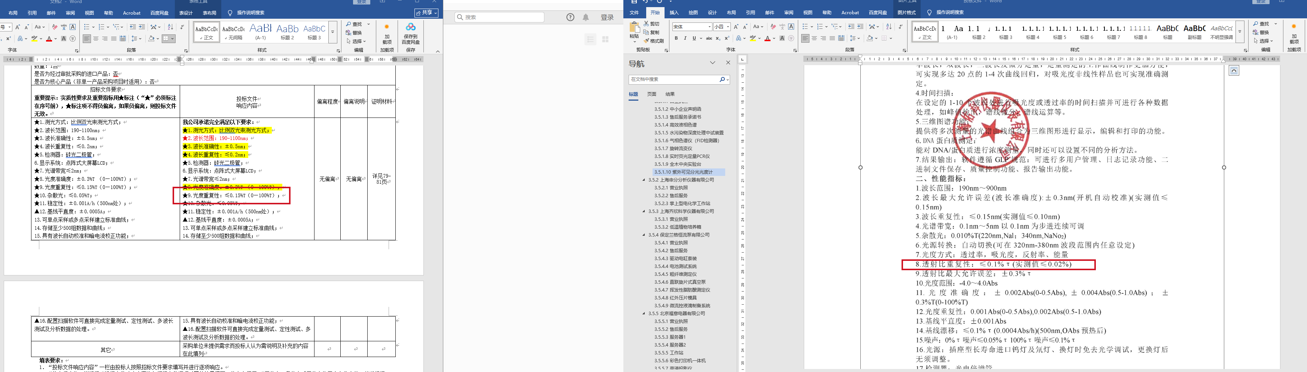
Task: Toggle paragraph marks display in 投标文件 window
Action: 900,27
